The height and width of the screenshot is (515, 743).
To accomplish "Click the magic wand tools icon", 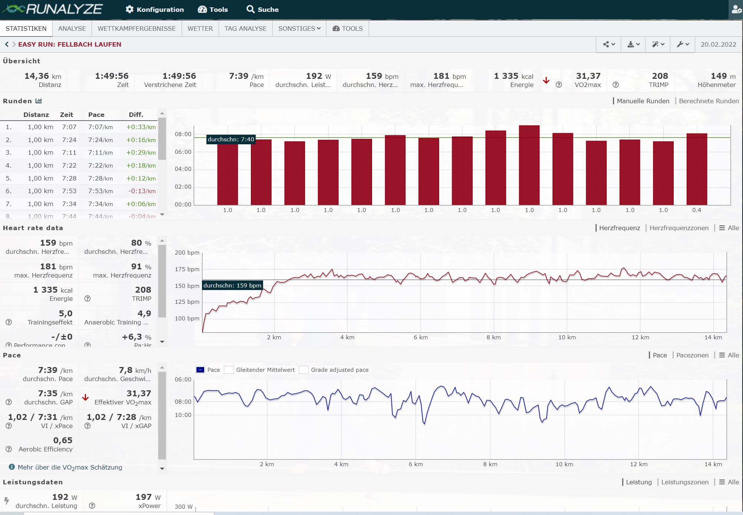I will click(x=658, y=44).
